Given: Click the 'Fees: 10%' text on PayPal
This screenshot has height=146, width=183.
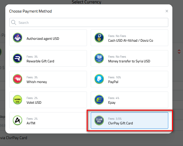Looking at the screenshot, I should [x=114, y=77].
